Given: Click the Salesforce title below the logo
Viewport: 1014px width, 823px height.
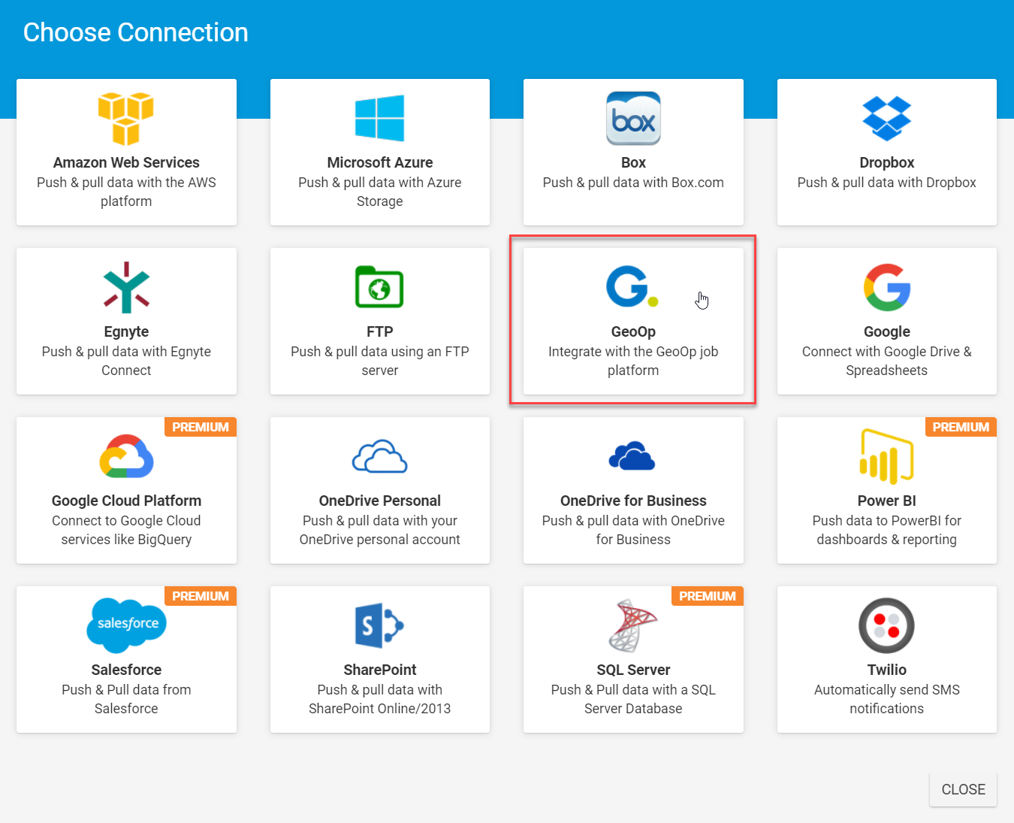Looking at the screenshot, I should (126, 670).
